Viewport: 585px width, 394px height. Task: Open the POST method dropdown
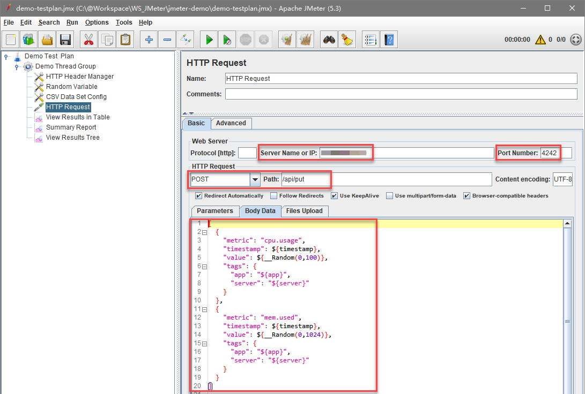pos(255,179)
